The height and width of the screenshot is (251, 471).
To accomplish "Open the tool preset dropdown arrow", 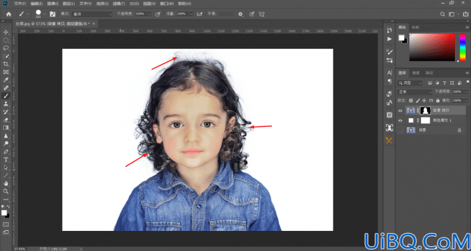I will 28,14.
